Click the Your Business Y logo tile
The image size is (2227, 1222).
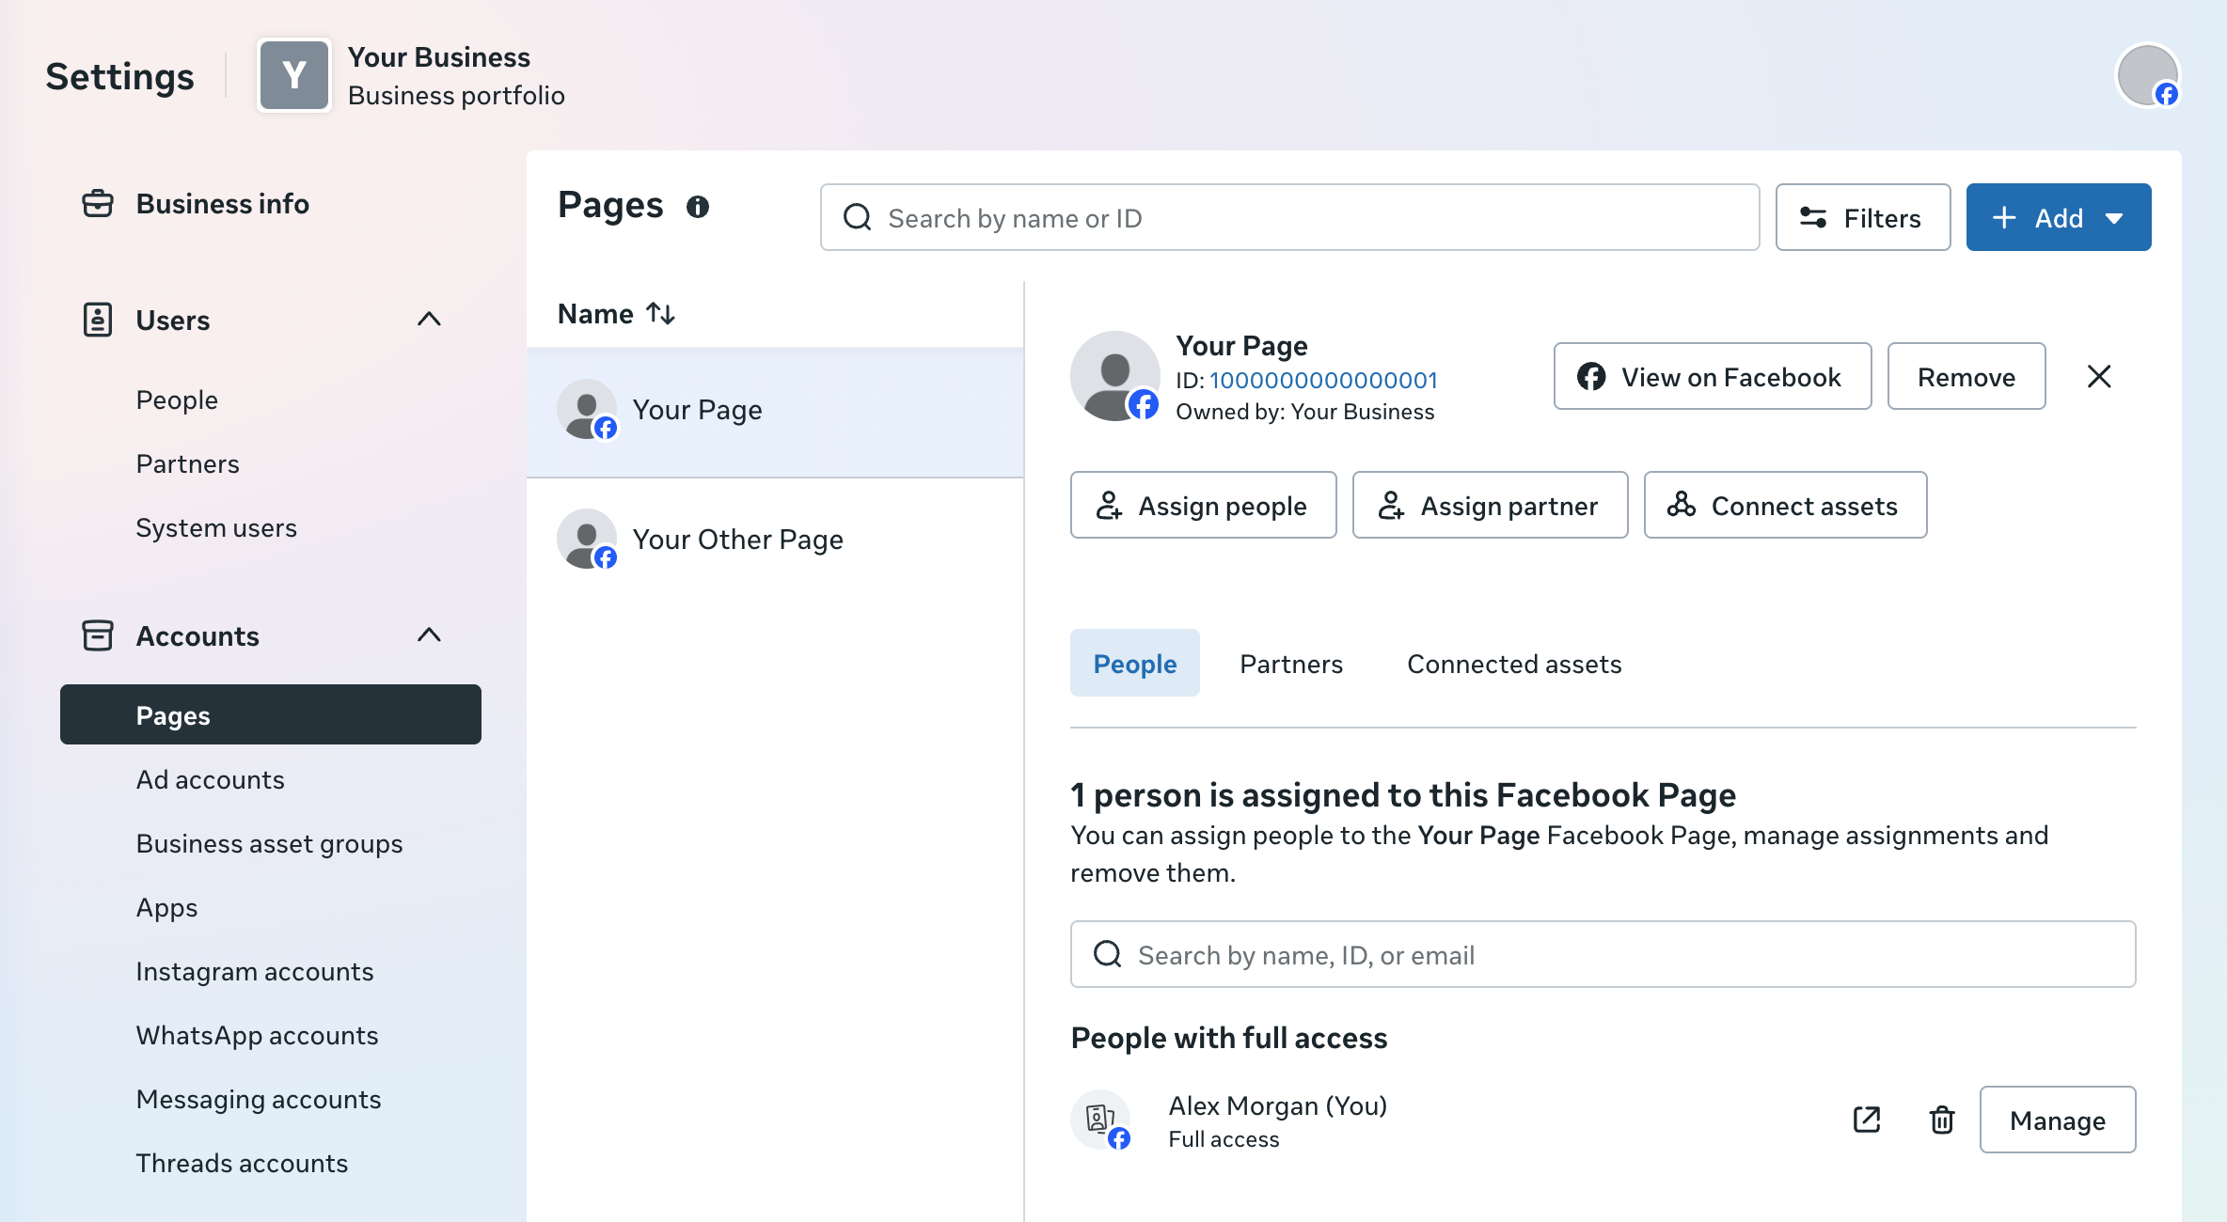point(294,75)
